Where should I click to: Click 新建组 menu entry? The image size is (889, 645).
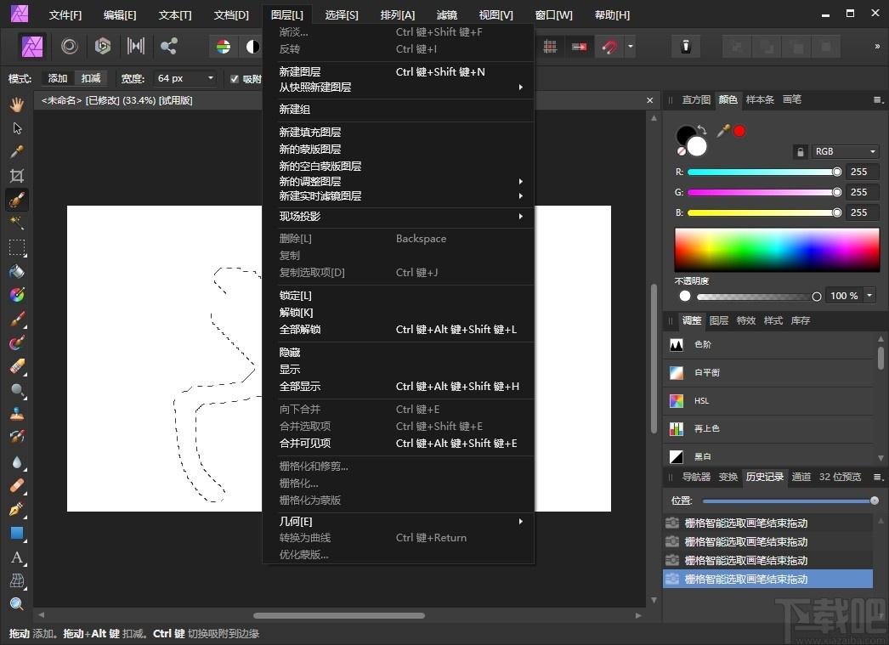click(x=399, y=110)
